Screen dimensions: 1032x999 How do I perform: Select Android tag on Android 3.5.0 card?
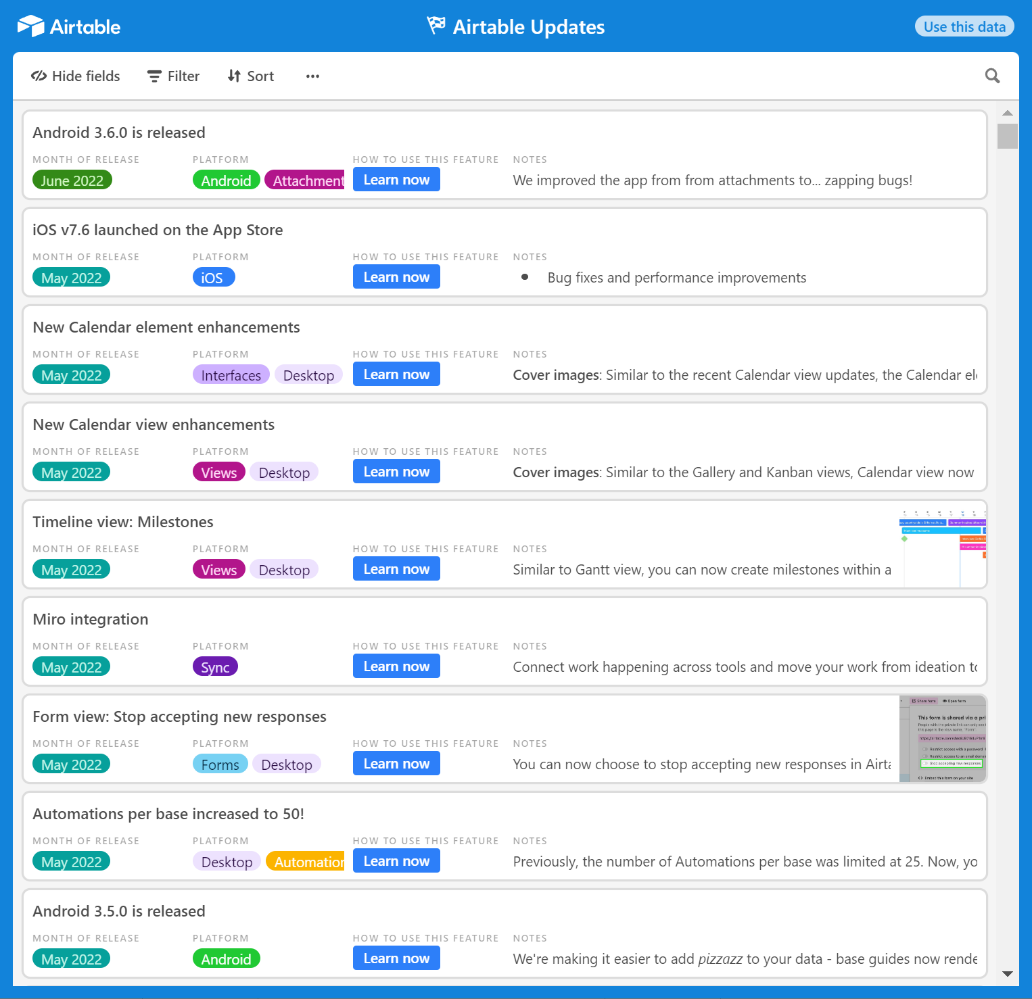[x=226, y=959]
